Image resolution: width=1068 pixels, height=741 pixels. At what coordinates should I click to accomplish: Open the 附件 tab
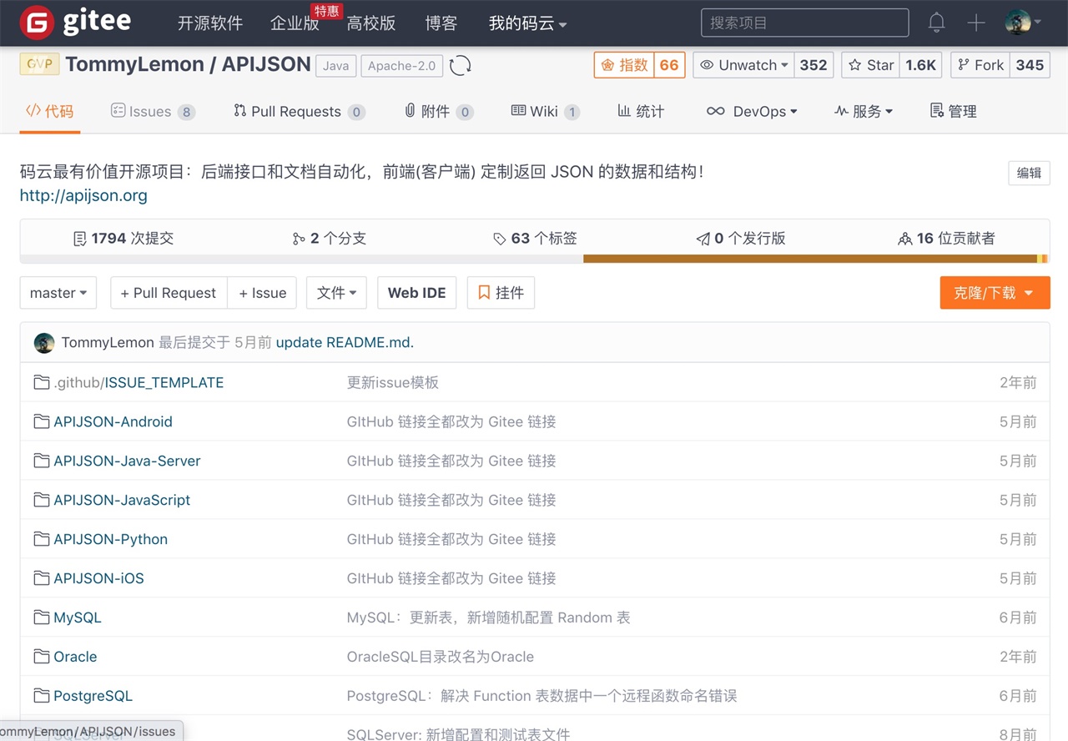[x=438, y=111]
